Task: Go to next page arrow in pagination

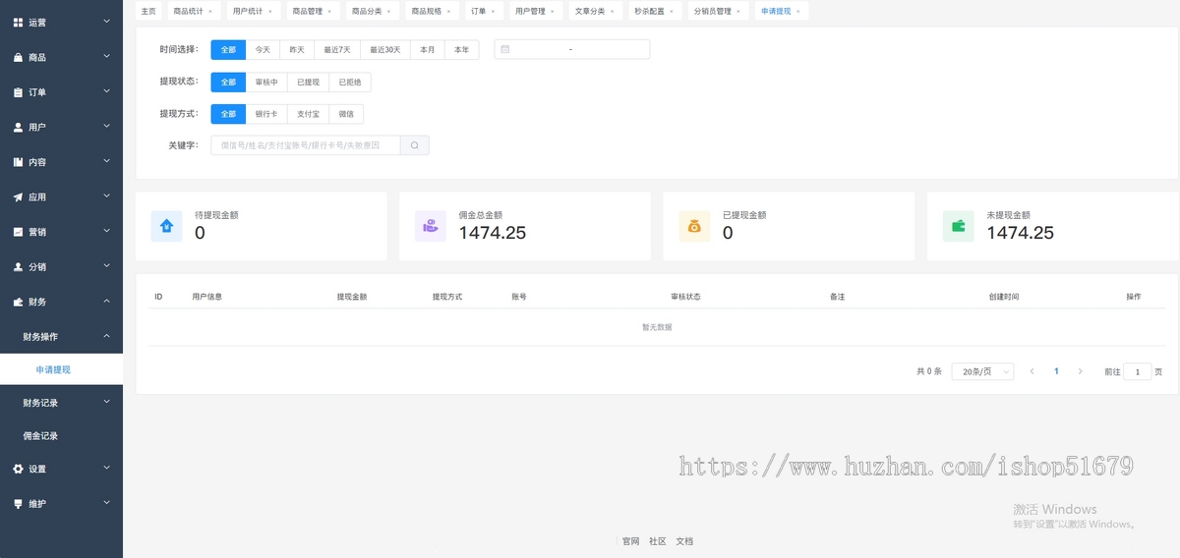Action: 1080,371
